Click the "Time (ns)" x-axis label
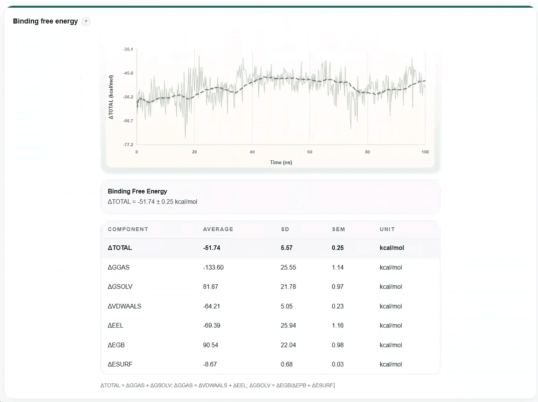The height and width of the screenshot is (402, 538). [x=281, y=163]
